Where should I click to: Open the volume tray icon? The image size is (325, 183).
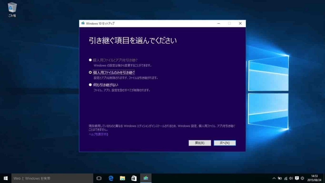coord(291,178)
